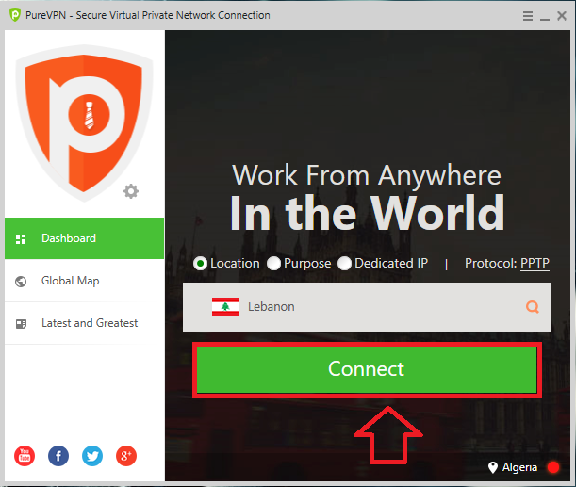Open the Facebook social link
The width and height of the screenshot is (576, 487).
[58, 456]
